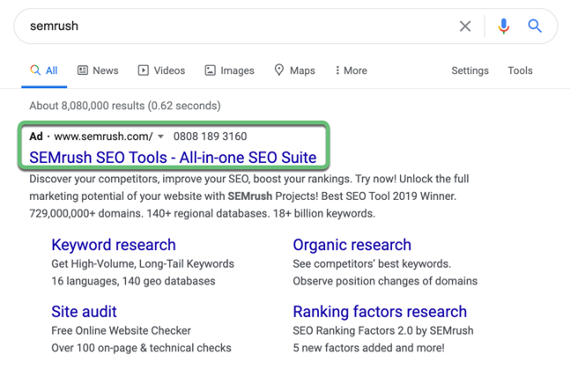This screenshot has width=570, height=376.
Task: Open the Organic research sitelink
Action: point(352,245)
